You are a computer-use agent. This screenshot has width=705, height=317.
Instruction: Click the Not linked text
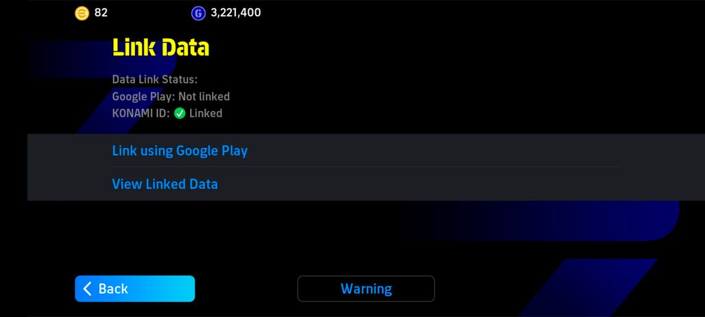tap(204, 97)
